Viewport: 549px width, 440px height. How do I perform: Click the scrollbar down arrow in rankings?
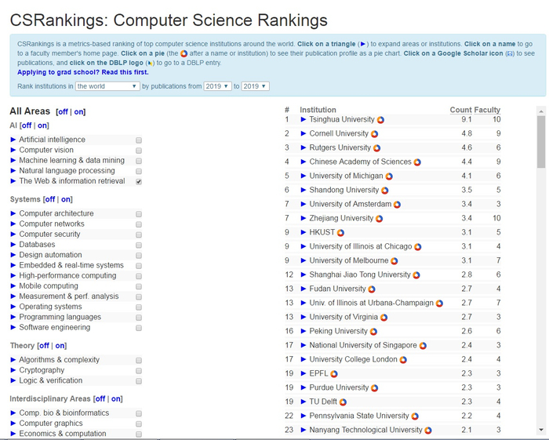pos(541,430)
